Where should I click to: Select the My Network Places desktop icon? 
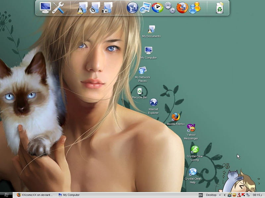click(142, 75)
